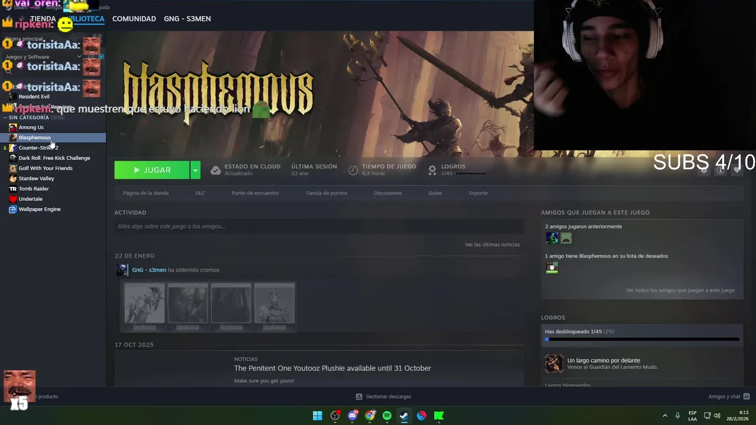Click the playtime clock icon

[353, 170]
